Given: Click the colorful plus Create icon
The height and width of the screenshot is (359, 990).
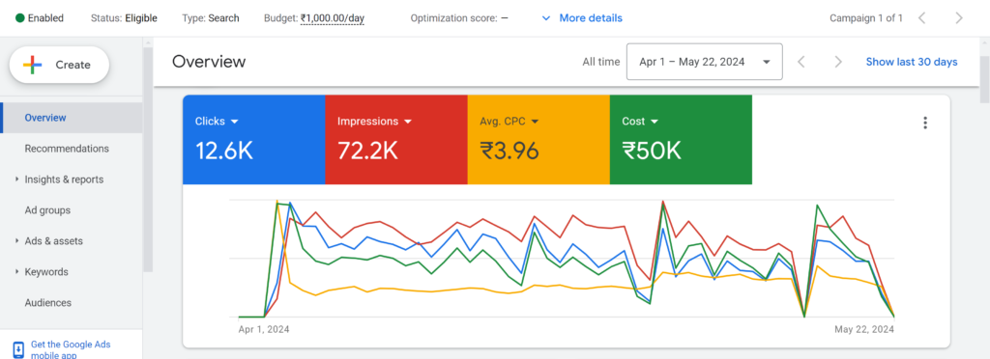Looking at the screenshot, I should coord(32,65).
